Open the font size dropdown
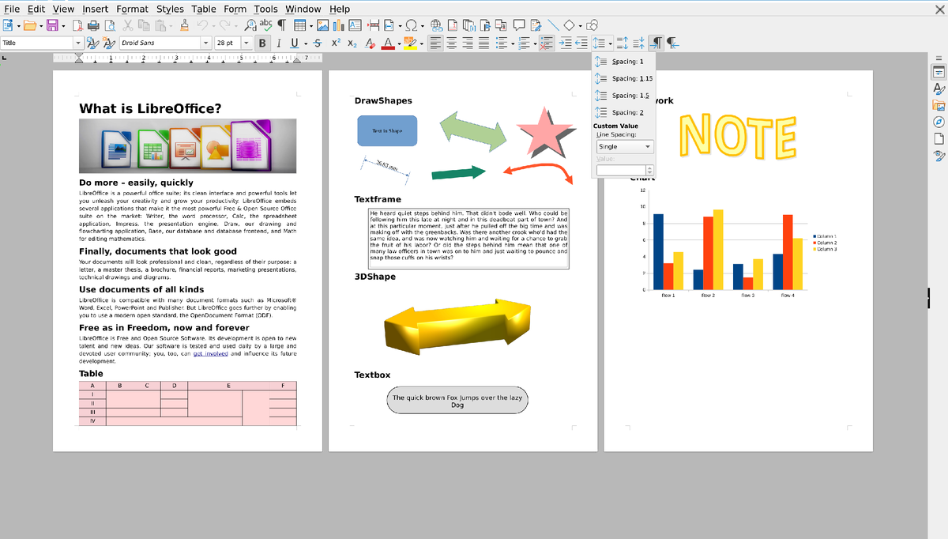 246,43
